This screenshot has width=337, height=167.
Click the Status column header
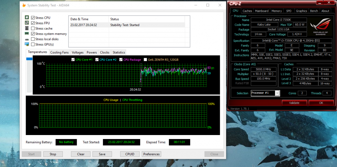[x=146, y=19]
